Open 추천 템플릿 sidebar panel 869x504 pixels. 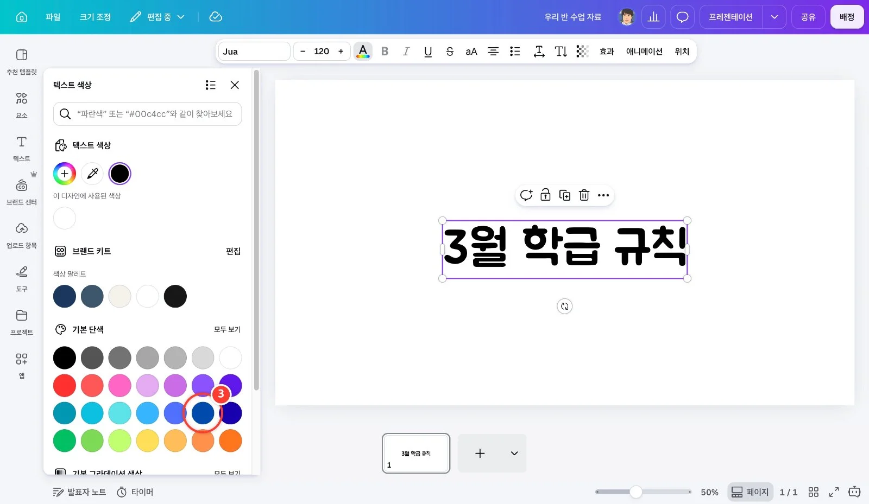(x=22, y=62)
